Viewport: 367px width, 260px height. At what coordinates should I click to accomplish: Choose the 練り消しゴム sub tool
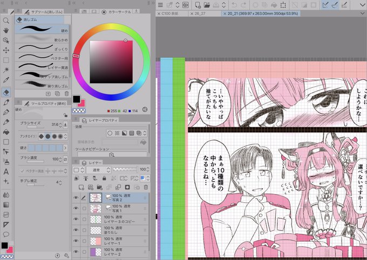point(42,84)
